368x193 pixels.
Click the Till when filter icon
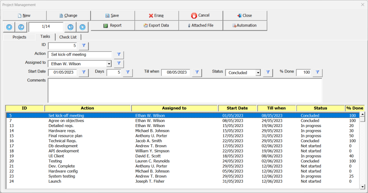(x=197, y=73)
